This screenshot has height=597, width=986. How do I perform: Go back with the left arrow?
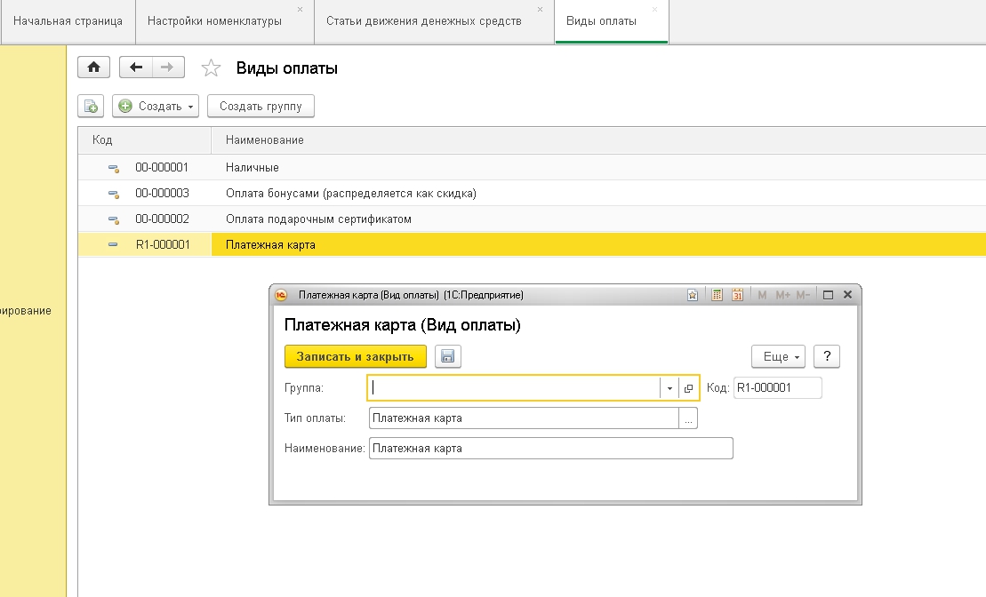click(136, 68)
